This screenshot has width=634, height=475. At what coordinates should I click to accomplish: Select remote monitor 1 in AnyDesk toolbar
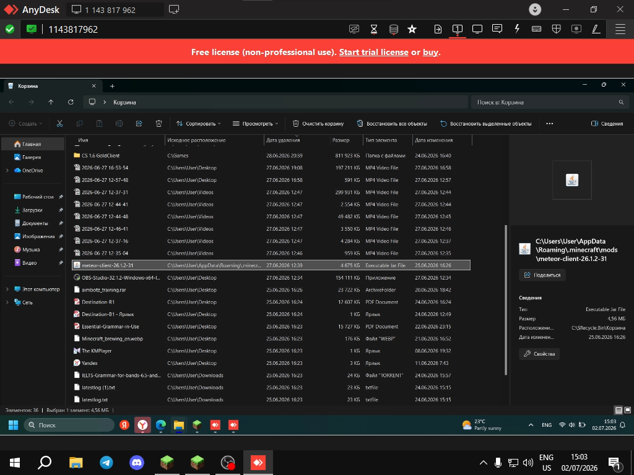click(458, 29)
